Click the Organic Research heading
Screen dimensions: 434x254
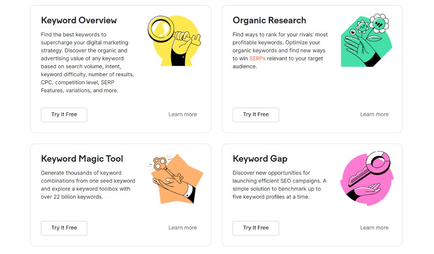(x=269, y=20)
